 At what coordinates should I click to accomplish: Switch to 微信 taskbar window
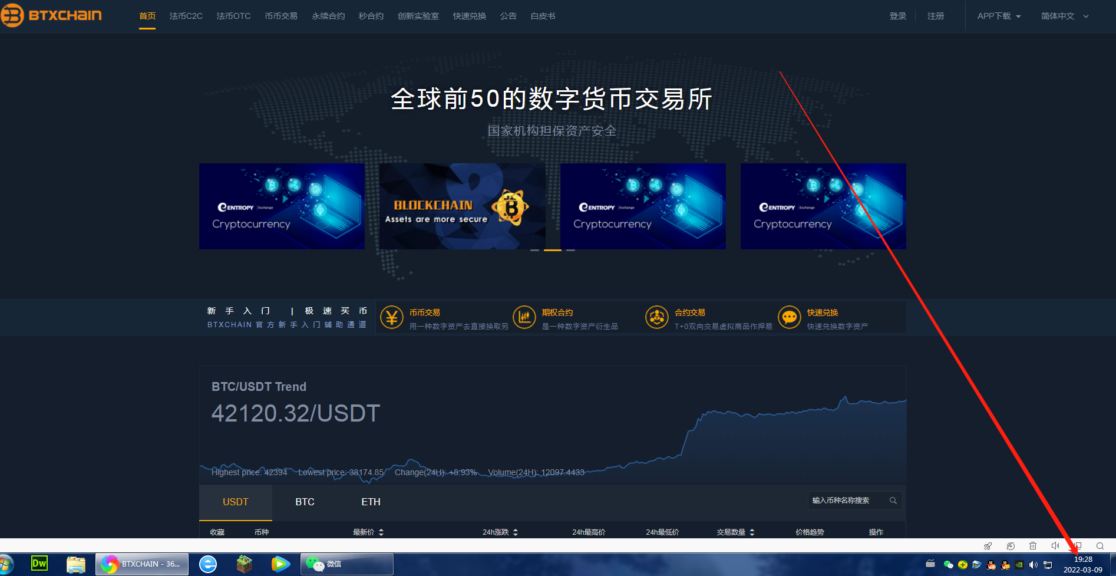(x=347, y=564)
